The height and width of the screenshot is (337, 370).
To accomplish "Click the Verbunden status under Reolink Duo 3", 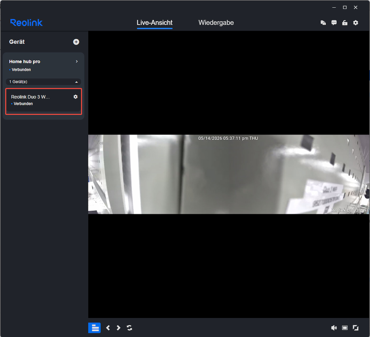I will pos(23,104).
